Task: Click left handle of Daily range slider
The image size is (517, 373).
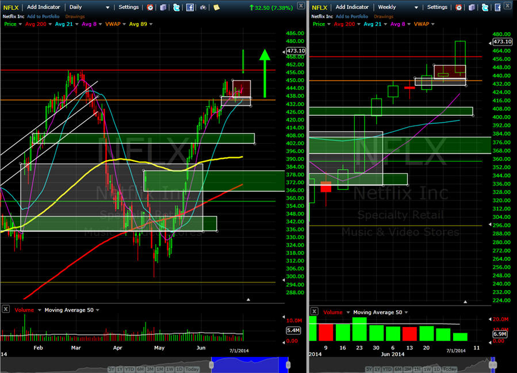Action: click(212, 365)
